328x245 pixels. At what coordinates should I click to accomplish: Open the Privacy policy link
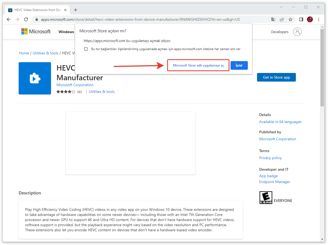click(270, 158)
